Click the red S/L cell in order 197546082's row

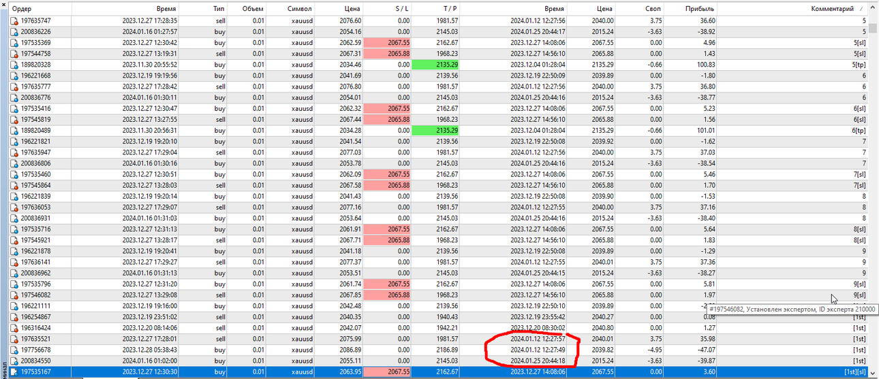tap(388, 295)
